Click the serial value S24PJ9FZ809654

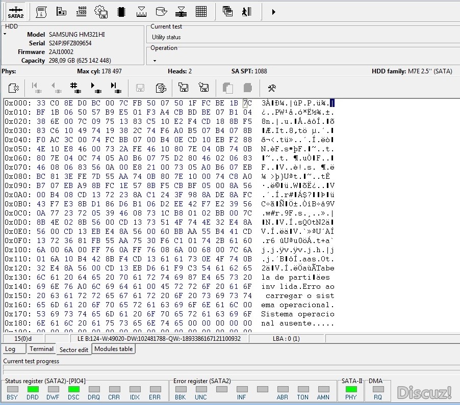pos(70,43)
